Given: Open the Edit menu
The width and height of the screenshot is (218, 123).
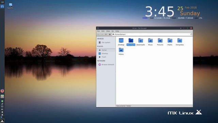Looking at the screenshot, I should pyautogui.click(x=103, y=31).
